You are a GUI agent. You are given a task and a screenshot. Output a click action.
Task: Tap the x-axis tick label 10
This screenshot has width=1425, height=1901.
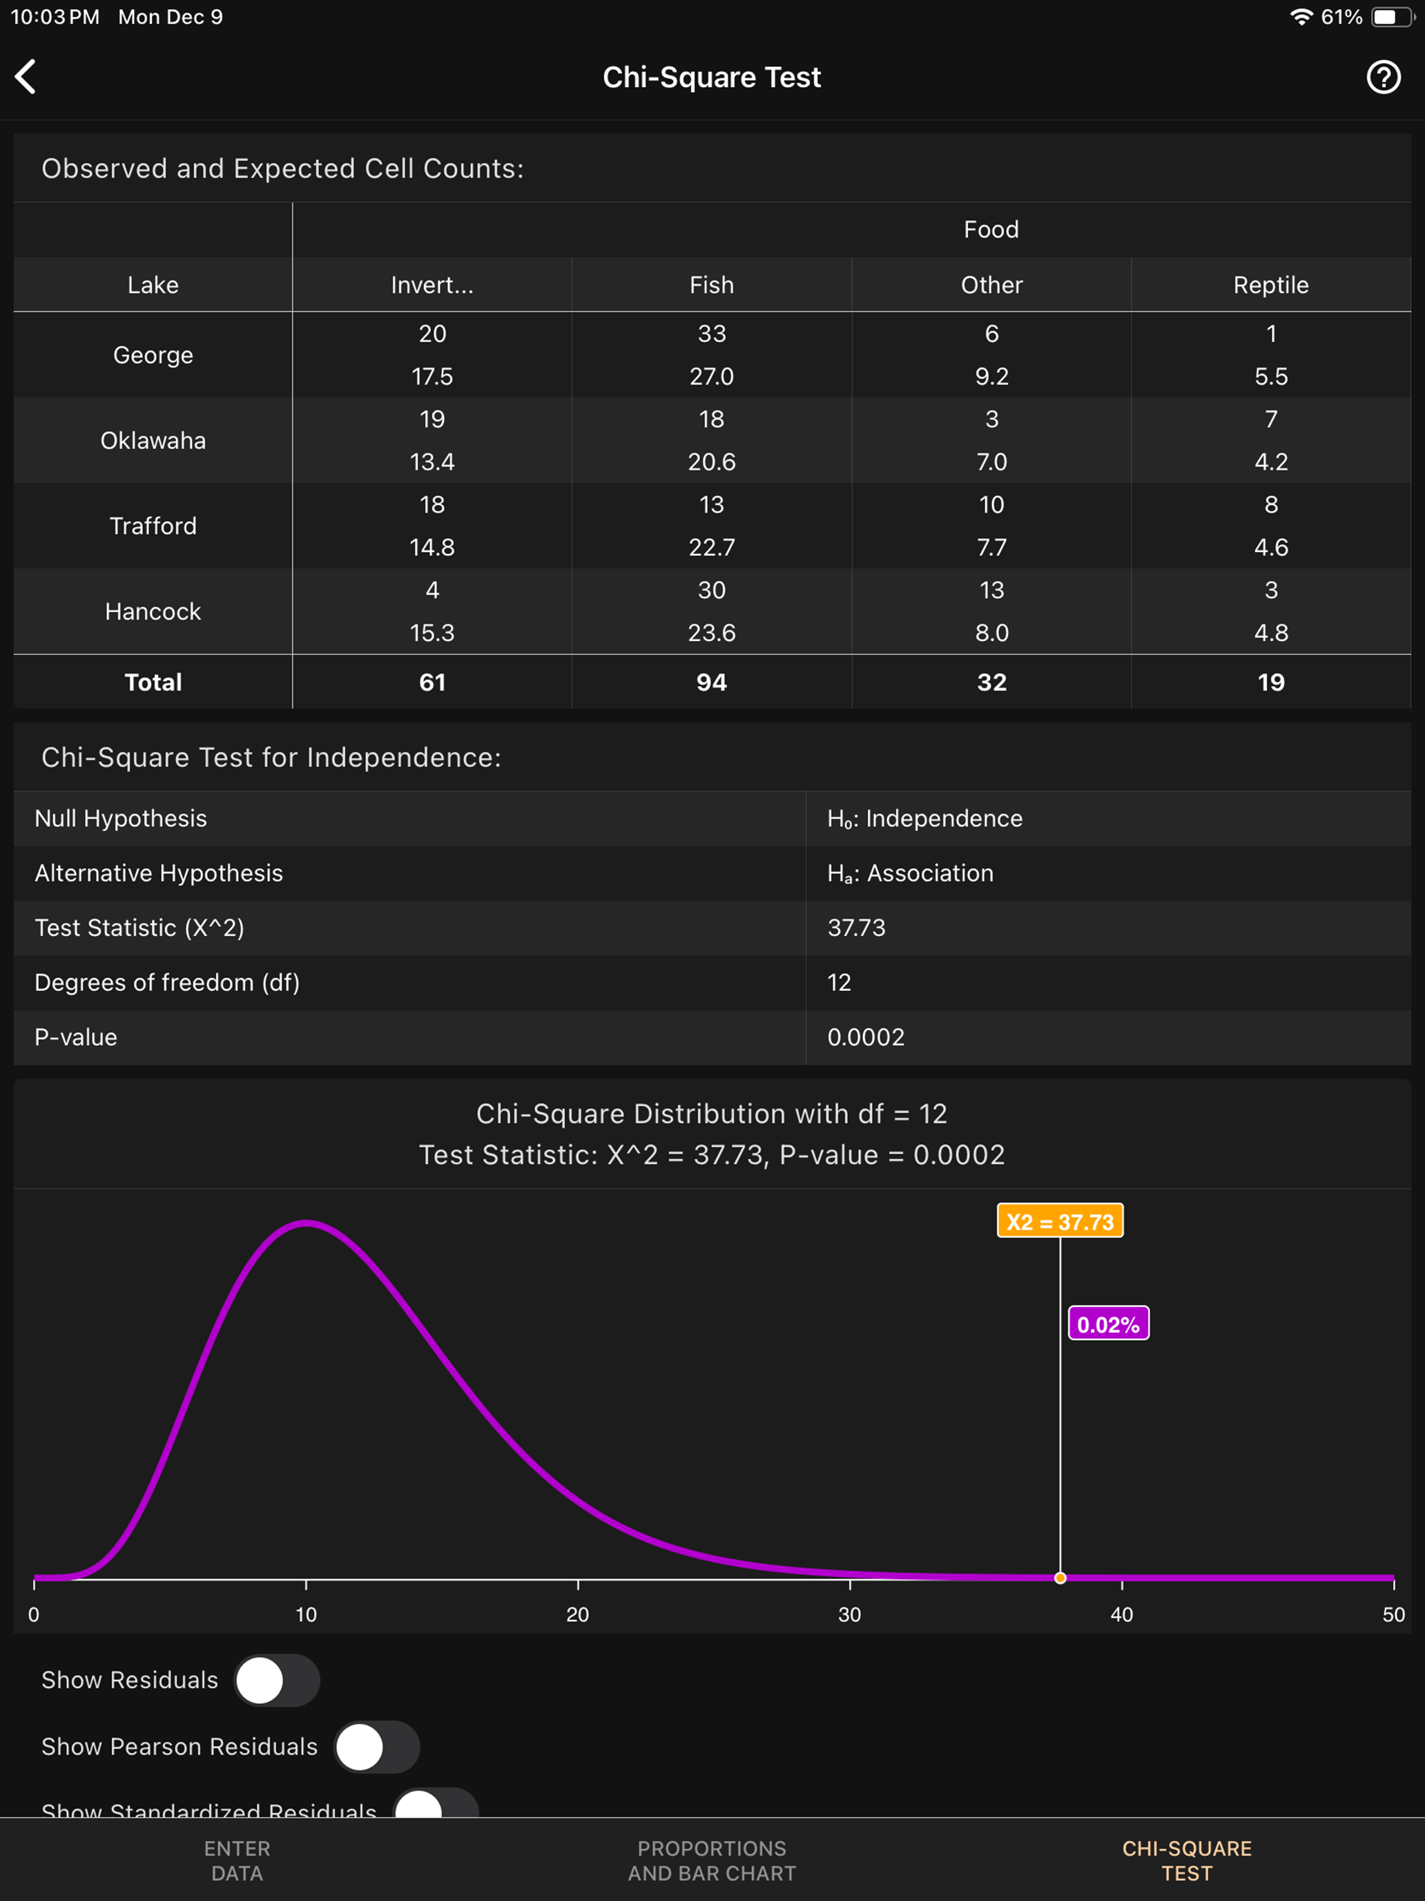pos(306,1615)
